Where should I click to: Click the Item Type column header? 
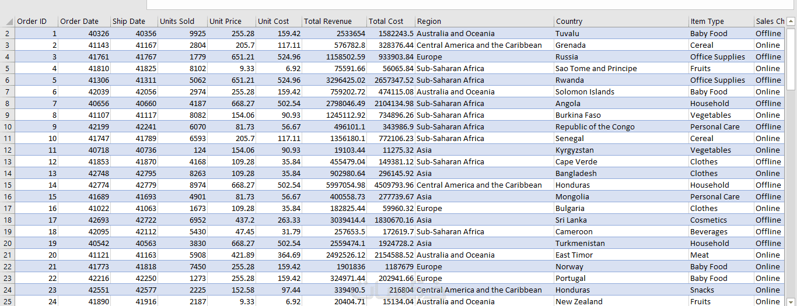[x=721, y=22]
